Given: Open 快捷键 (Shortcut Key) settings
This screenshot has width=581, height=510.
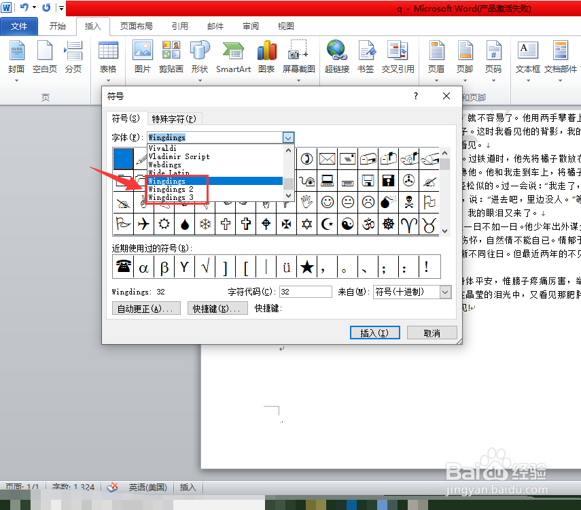Looking at the screenshot, I should pyautogui.click(x=217, y=308).
